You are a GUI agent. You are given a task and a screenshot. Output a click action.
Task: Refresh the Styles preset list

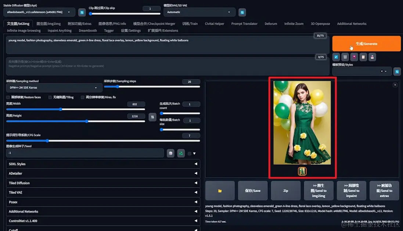397,72
